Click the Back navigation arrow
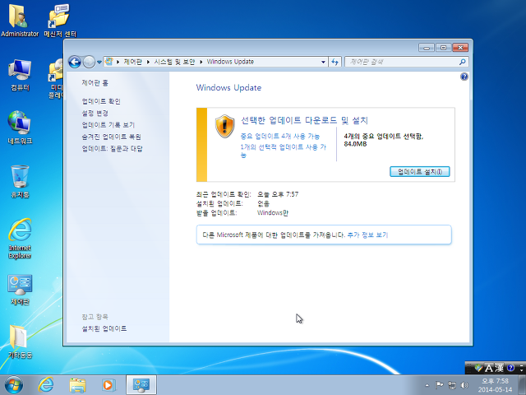This screenshot has height=395, width=526. (x=75, y=62)
